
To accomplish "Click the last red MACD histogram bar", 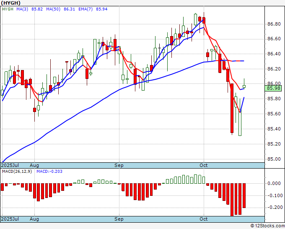I will coord(244,195).
